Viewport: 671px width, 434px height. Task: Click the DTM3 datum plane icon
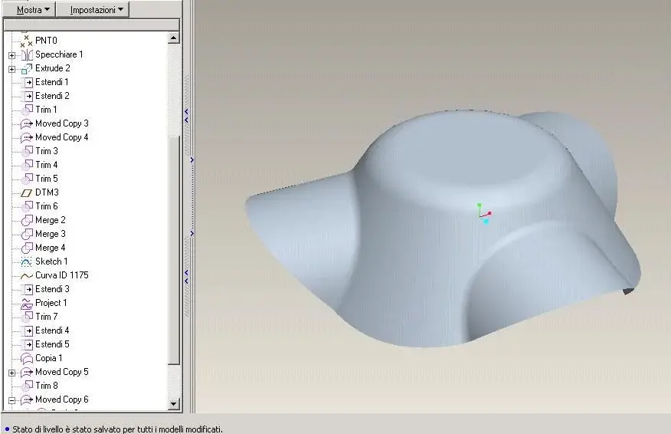click(27, 192)
